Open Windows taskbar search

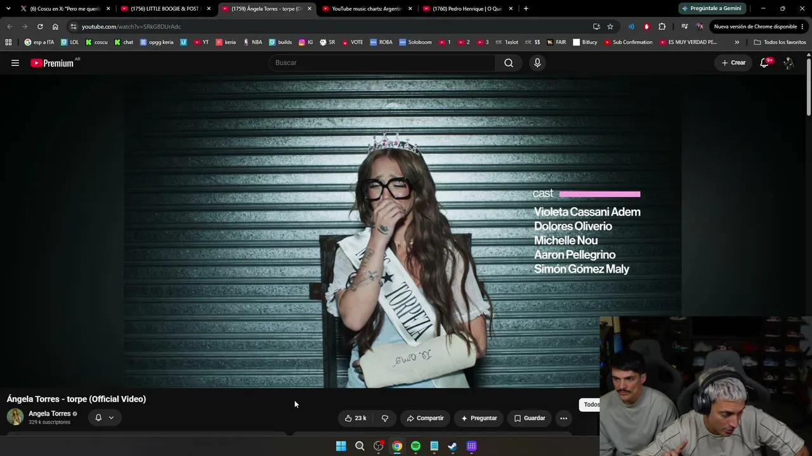click(360, 446)
